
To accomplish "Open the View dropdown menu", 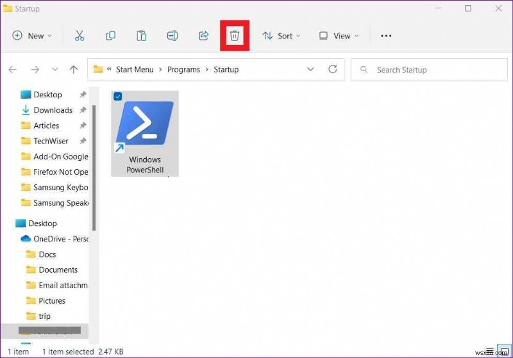I will [339, 36].
